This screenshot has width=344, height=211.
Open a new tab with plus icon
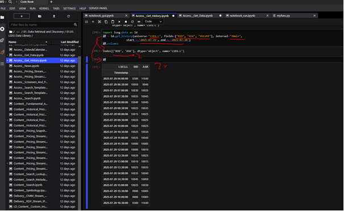[51, 2]
